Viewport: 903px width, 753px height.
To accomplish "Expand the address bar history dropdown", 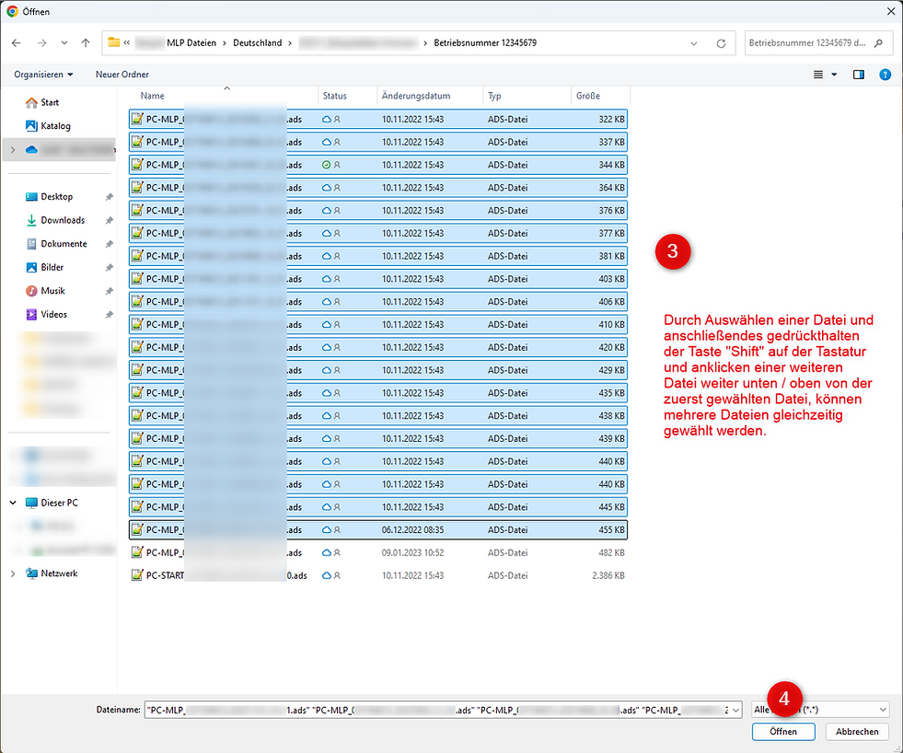I will coord(694,43).
